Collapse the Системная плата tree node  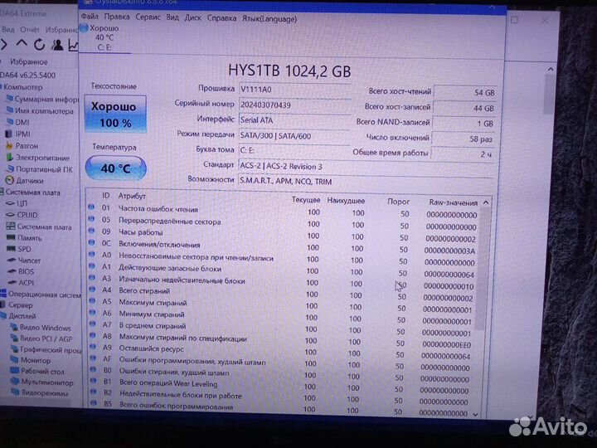click(x=2, y=192)
